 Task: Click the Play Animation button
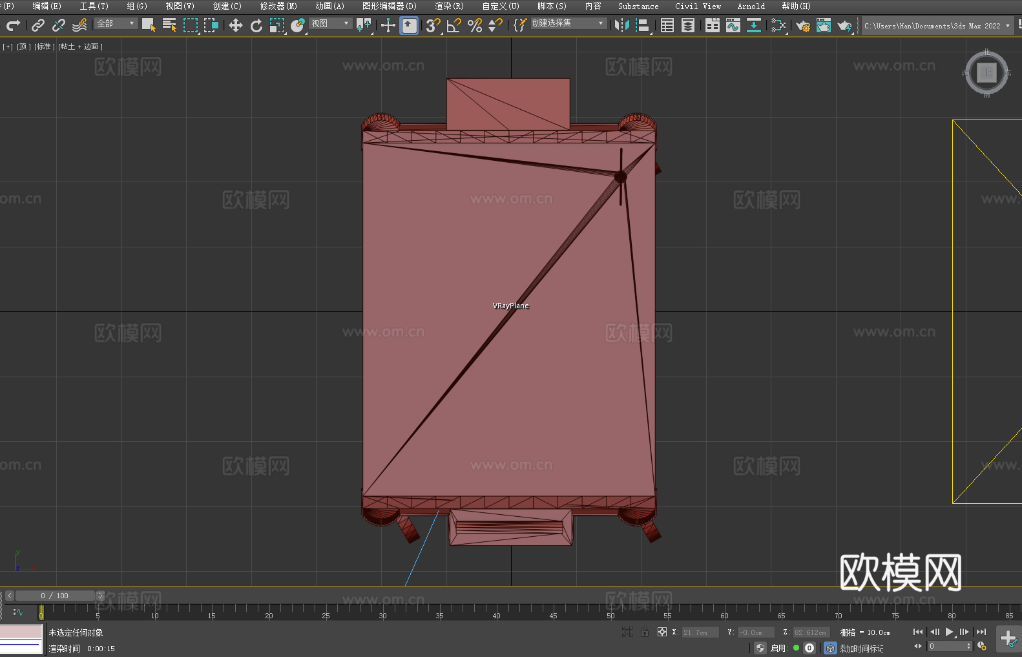(949, 632)
